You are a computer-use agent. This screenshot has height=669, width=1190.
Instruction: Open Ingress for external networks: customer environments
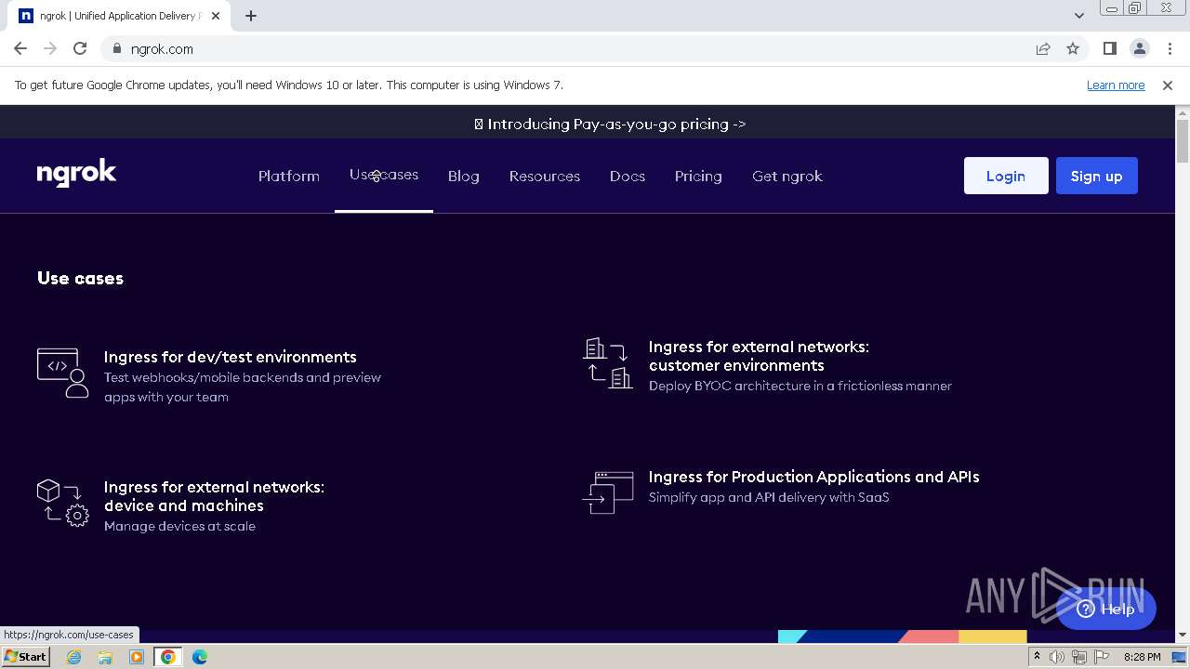(759, 356)
